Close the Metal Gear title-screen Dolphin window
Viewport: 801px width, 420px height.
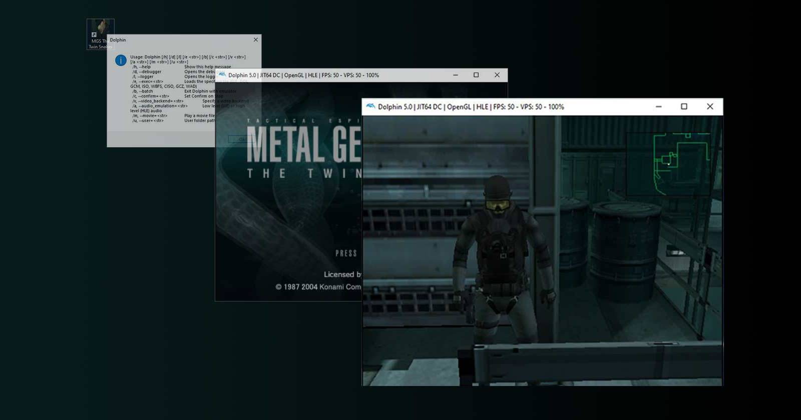[x=497, y=75]
